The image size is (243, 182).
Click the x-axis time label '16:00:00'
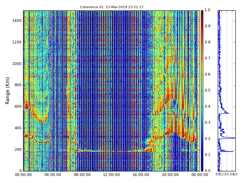click(141, 175)
